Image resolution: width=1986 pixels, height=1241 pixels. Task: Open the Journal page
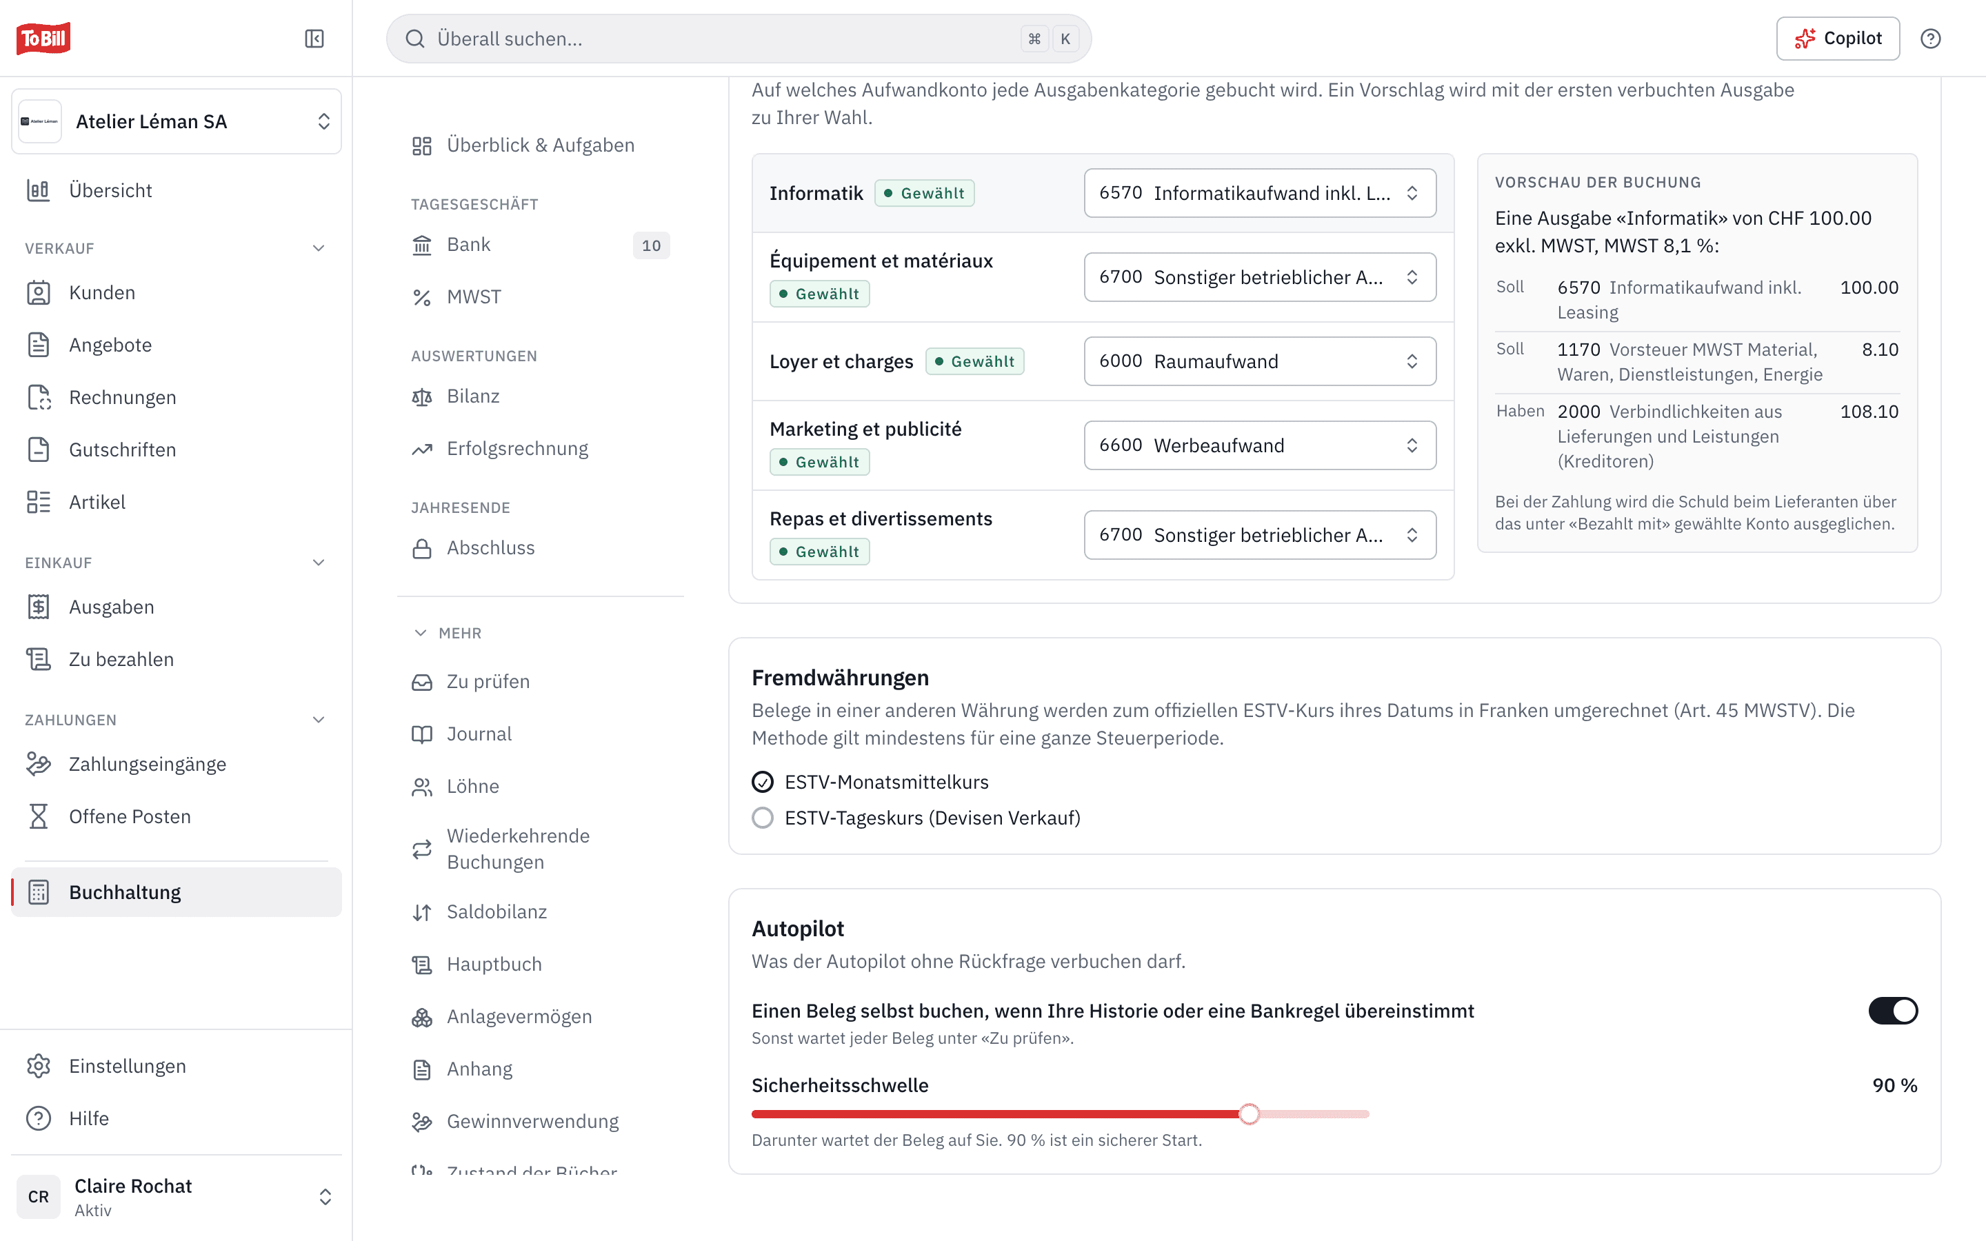541,734
